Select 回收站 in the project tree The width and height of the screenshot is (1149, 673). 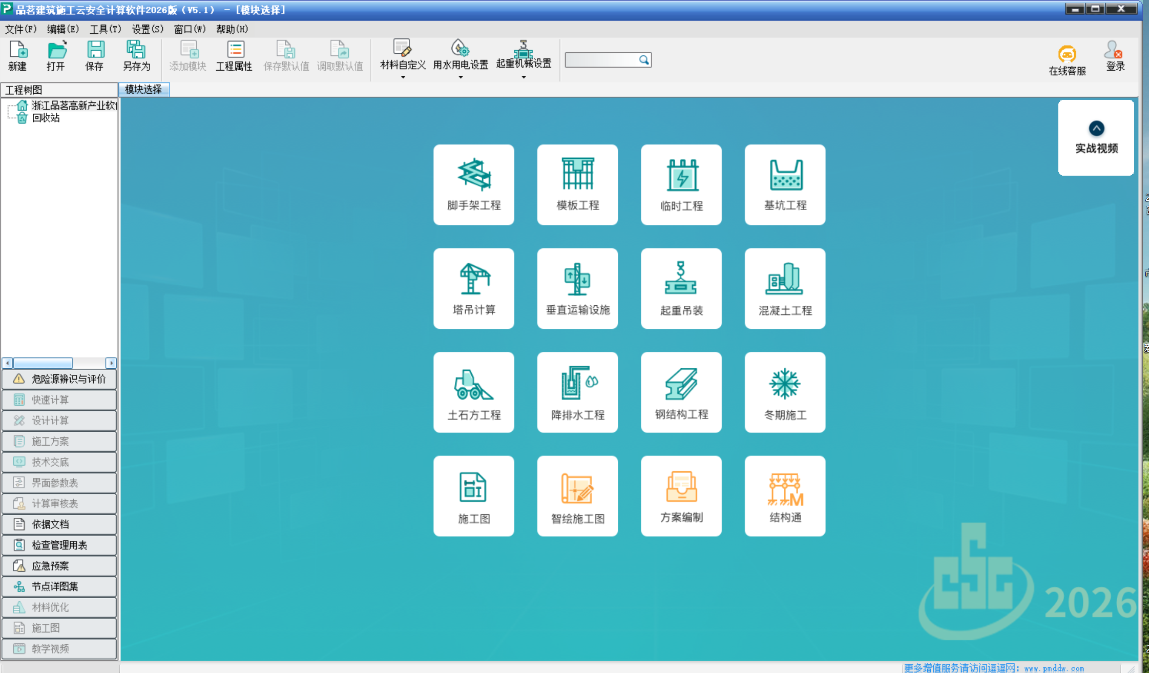(x=46, y=118)
